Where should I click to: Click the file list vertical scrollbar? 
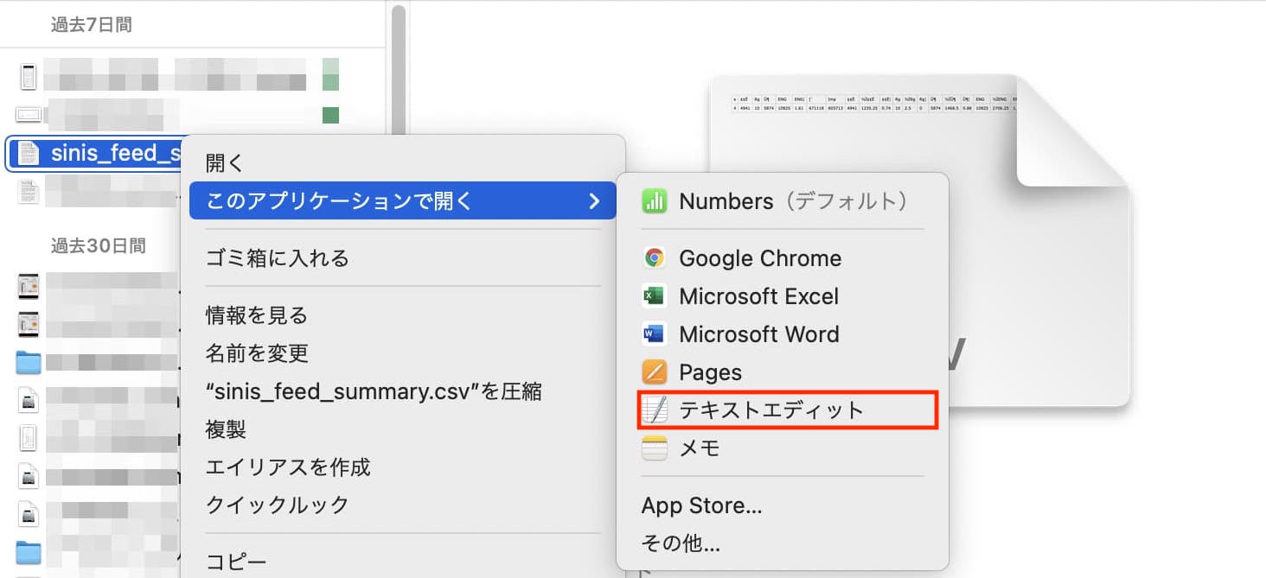398,69
